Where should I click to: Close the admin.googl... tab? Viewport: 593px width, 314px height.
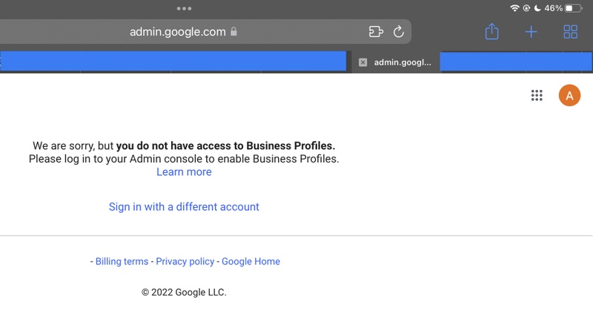(x=362, y=62)
